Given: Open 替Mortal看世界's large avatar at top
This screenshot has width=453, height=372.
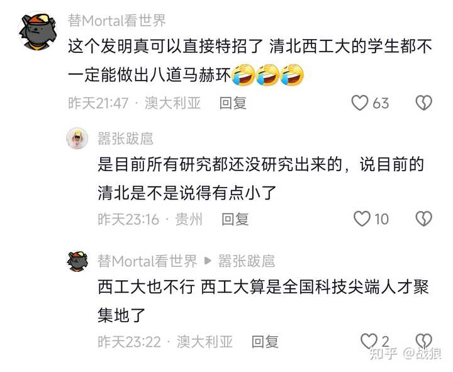Looking at the screenshot, I should pos(38,31).
